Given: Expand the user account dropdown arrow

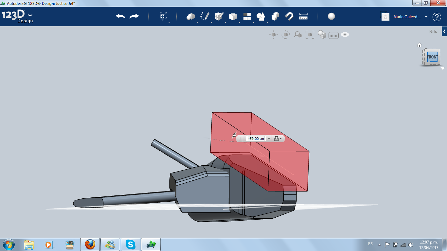Looking at the screenshot, I should click(x=426, y=17).
